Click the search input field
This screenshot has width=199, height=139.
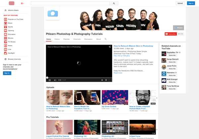click(x=70, y=3)
